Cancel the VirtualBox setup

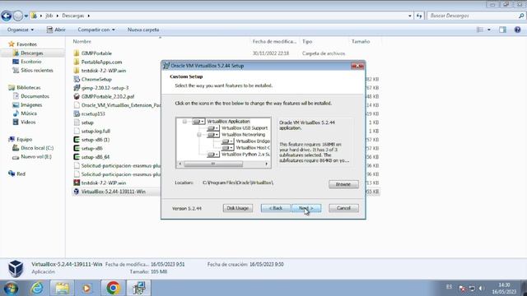click(343, 208)
